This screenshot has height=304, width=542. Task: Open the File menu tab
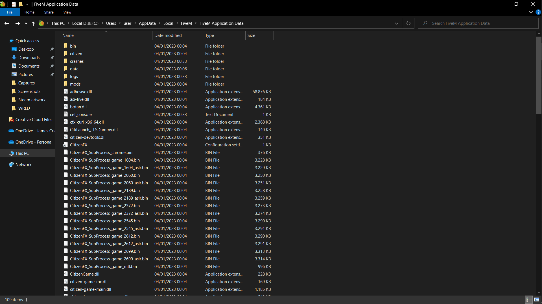pos(10,12)
